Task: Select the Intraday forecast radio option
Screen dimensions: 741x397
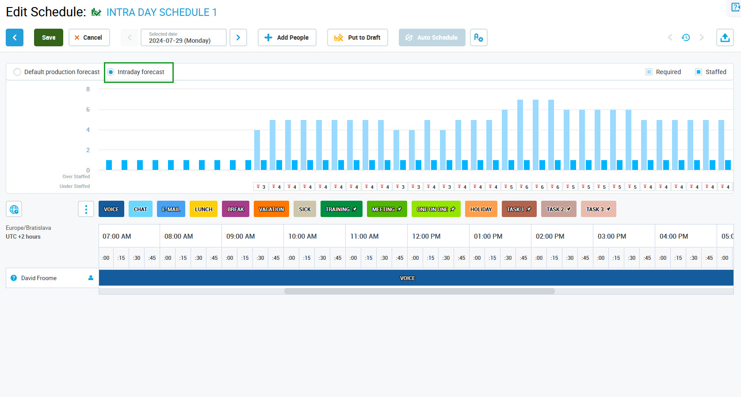Action: click(111, 72)
